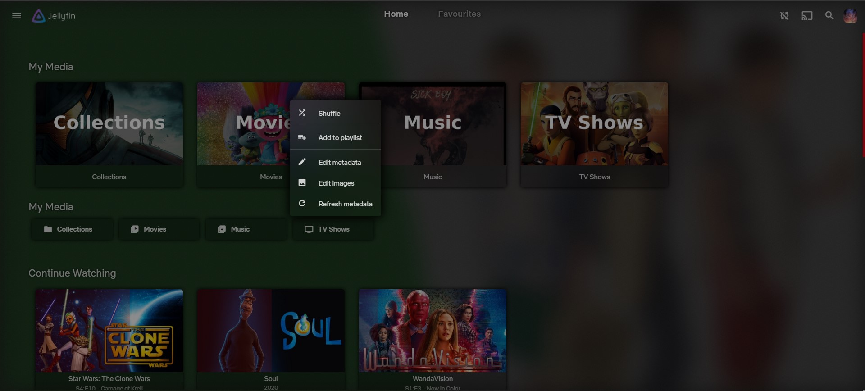Choose Add to playlist menu entry

click(336, 137)
